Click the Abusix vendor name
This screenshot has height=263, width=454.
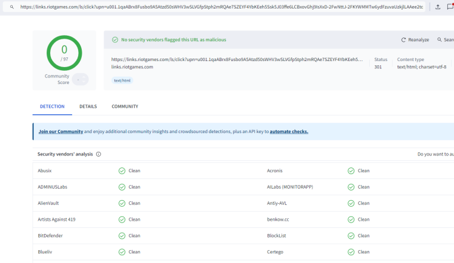tap(45, 170)
